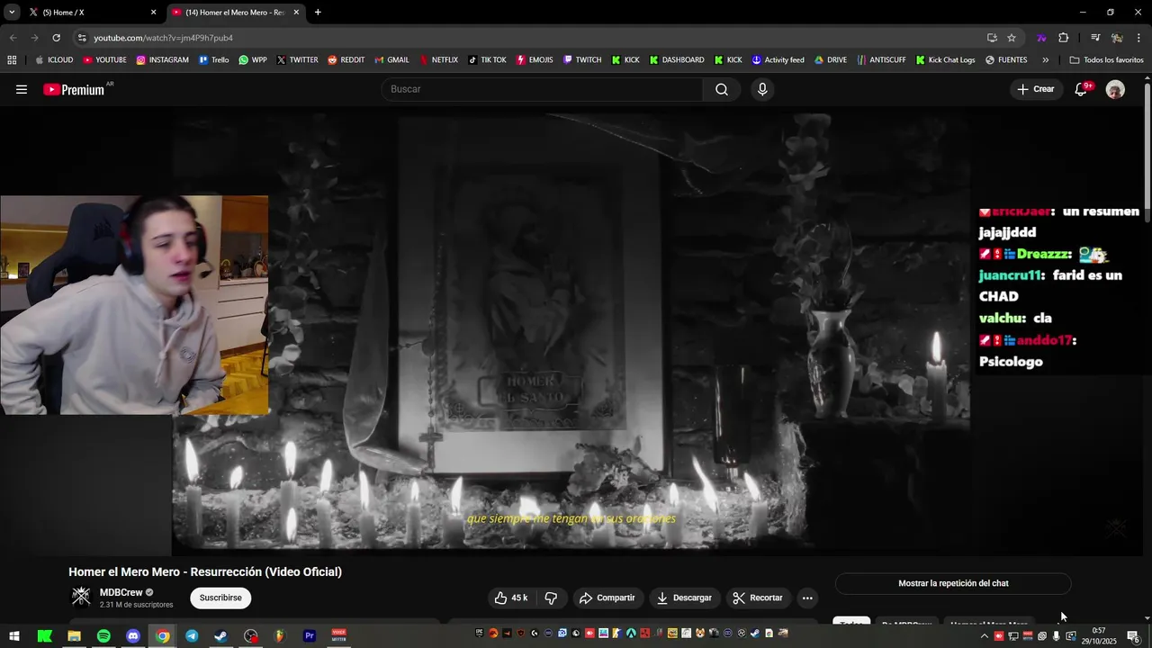
Task: Open Chrome profile avatar
Action: click(x=1117, y=38)
